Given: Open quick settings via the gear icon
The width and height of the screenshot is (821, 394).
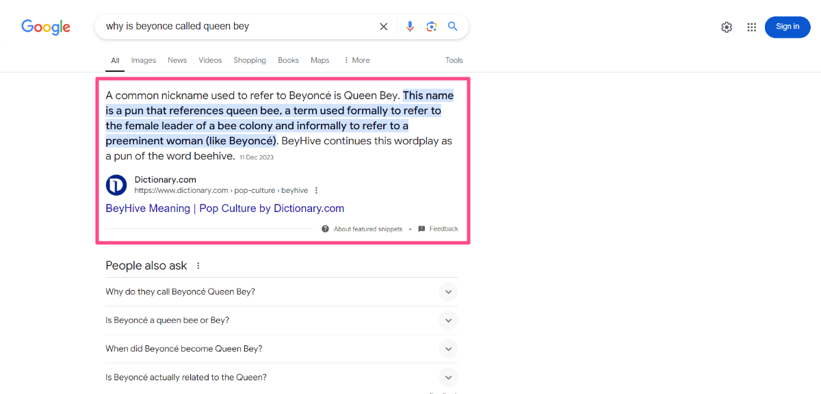Looking at the screenshot, I should 727,27.
